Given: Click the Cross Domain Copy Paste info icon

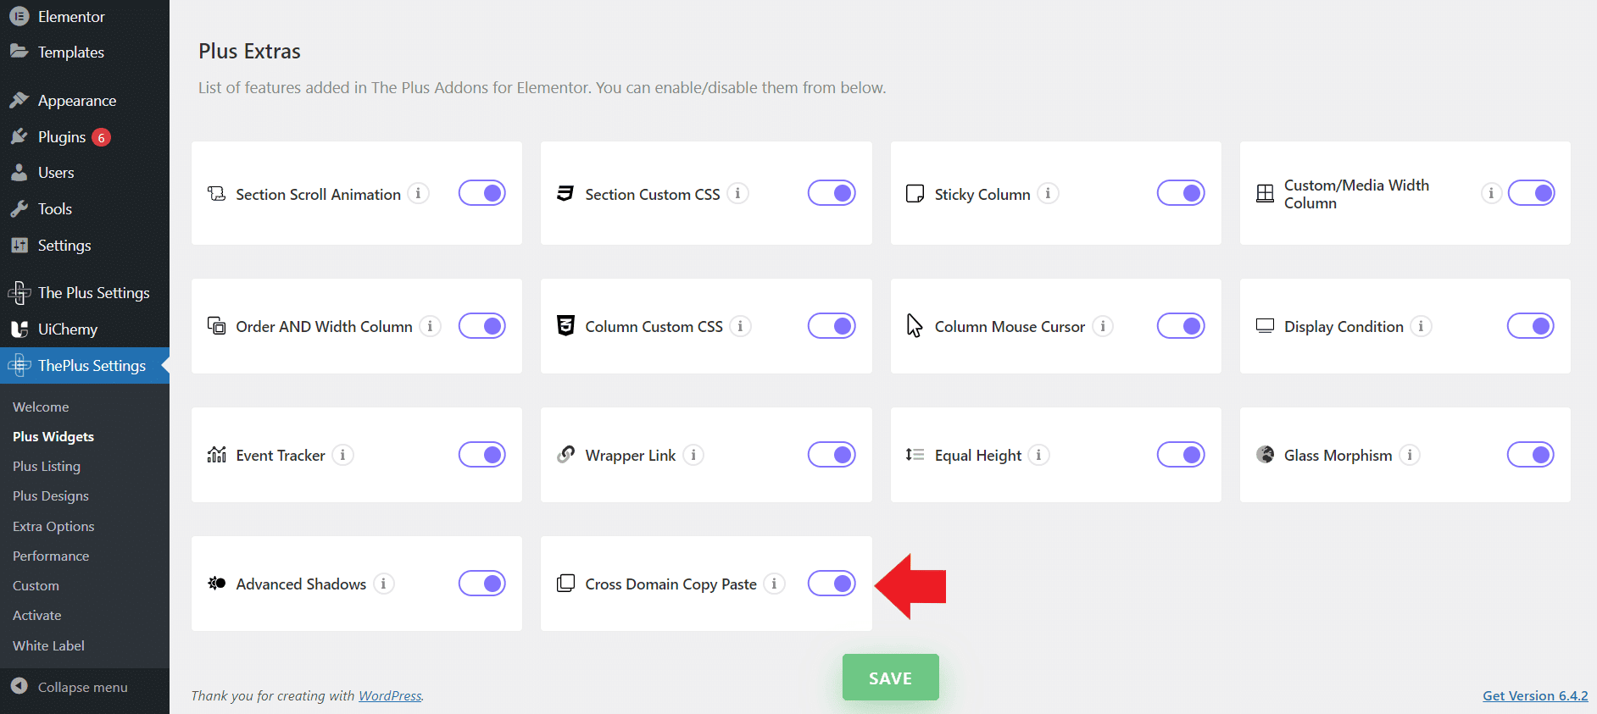Looking at the screenshot, I should point(774,584).
